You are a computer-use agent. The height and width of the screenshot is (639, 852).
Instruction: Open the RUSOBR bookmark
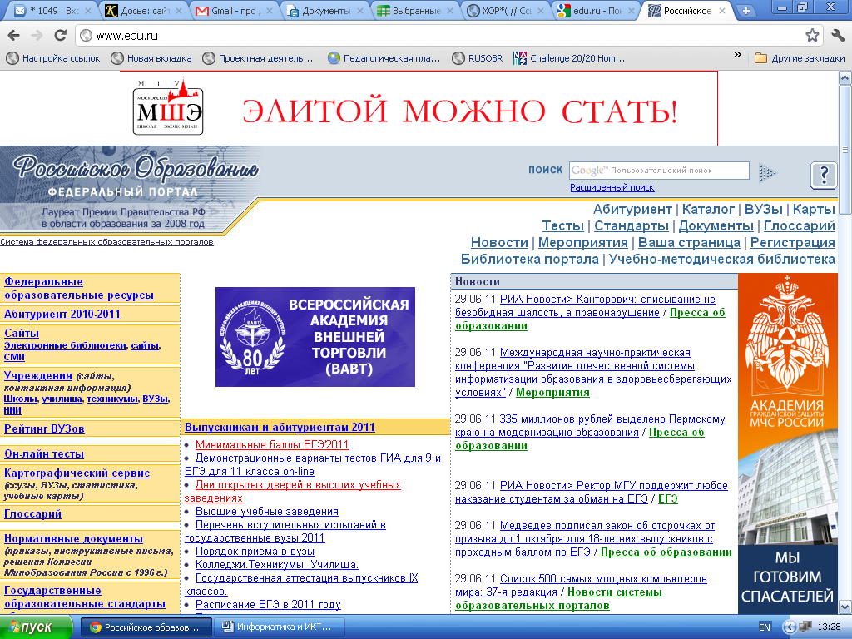[x=478, y=58]
